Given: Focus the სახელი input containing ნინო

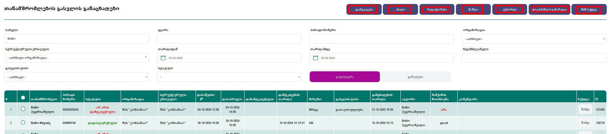Looking at the screenshot, I should pyautogui.click(x=77, y=39).
